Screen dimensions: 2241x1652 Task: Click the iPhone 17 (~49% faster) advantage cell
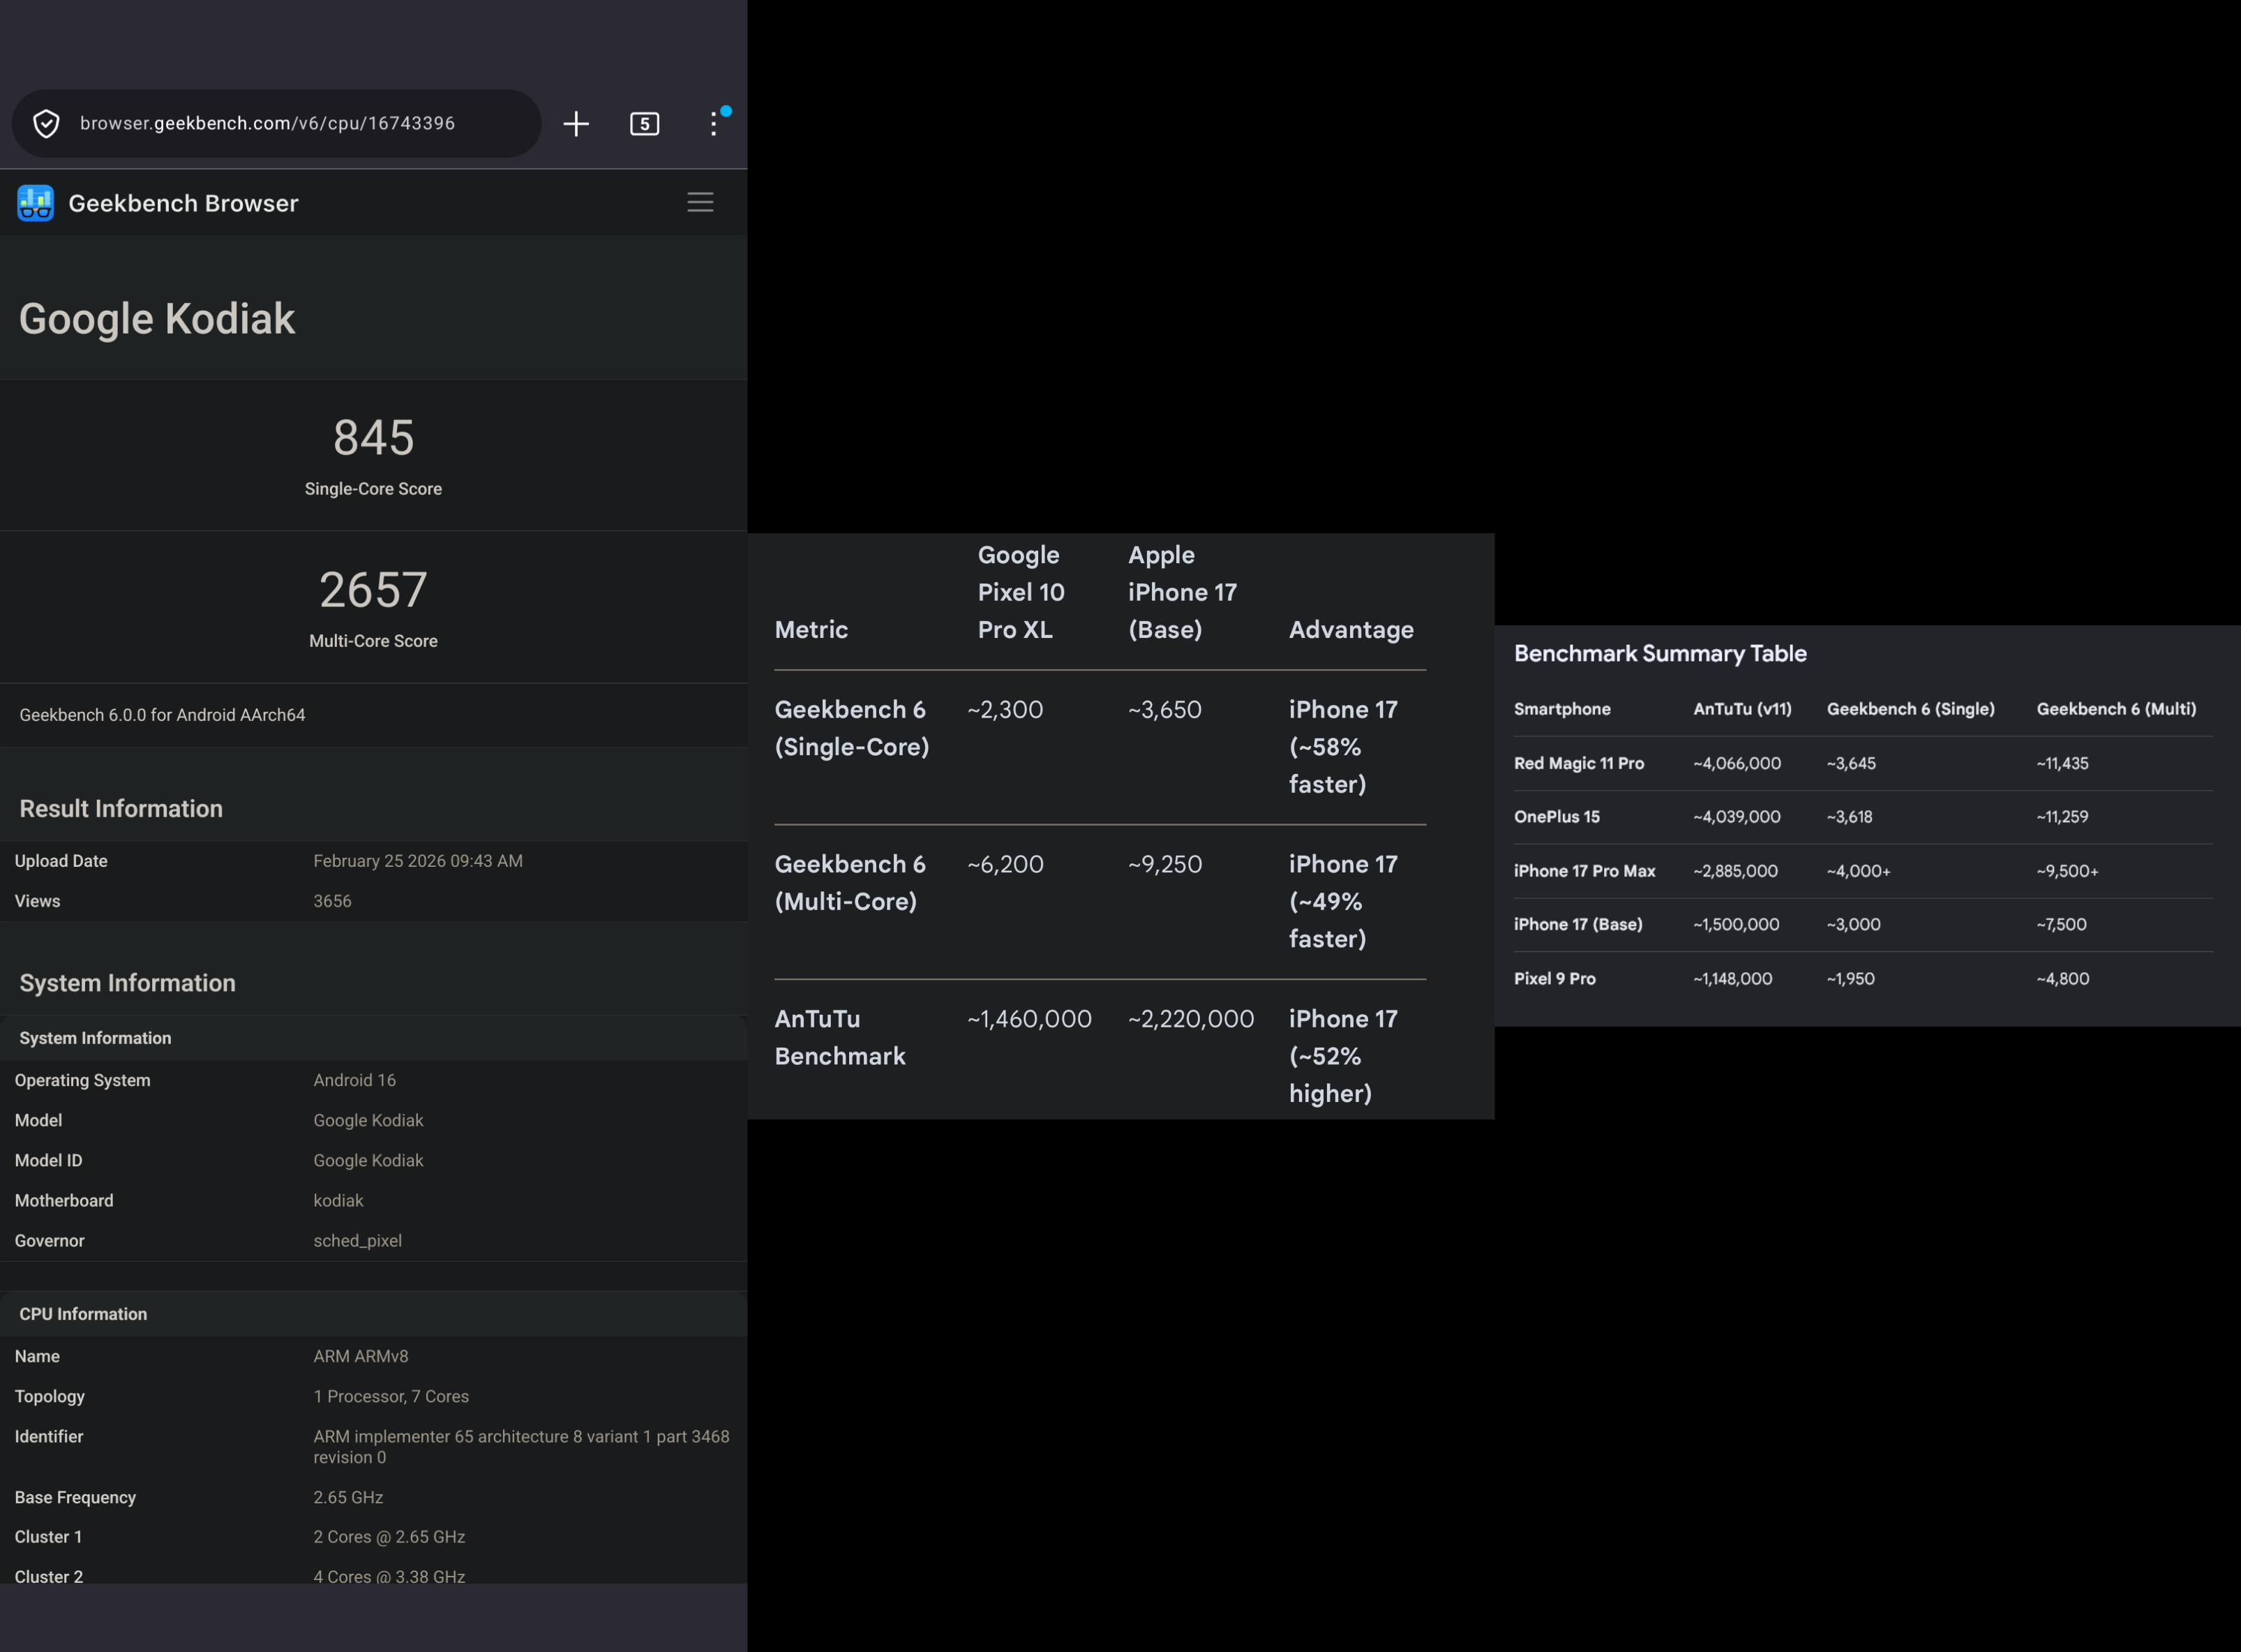click(1343, 901)
